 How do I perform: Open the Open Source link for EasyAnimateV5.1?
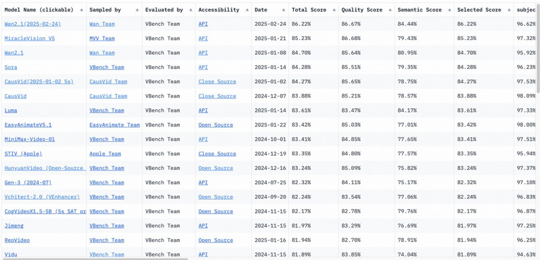tap(216, 125)
